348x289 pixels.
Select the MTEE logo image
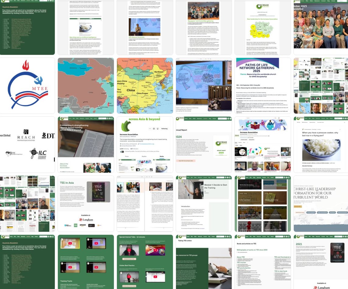coord(27,86)
